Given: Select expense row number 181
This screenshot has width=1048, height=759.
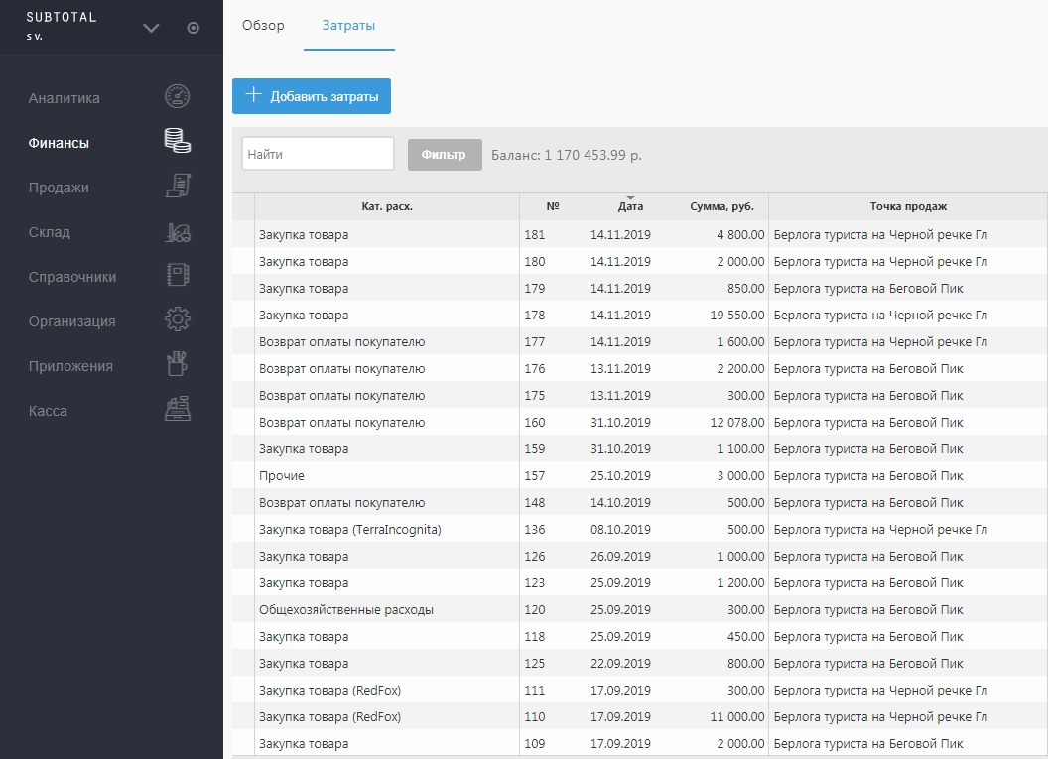Looking at the screenshot, I should (640, 234).
